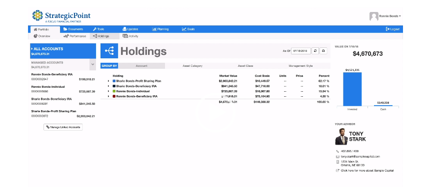Click the Invested bar in chart
The height and width of the screenshot is (187, 440).
pos(352,89)
